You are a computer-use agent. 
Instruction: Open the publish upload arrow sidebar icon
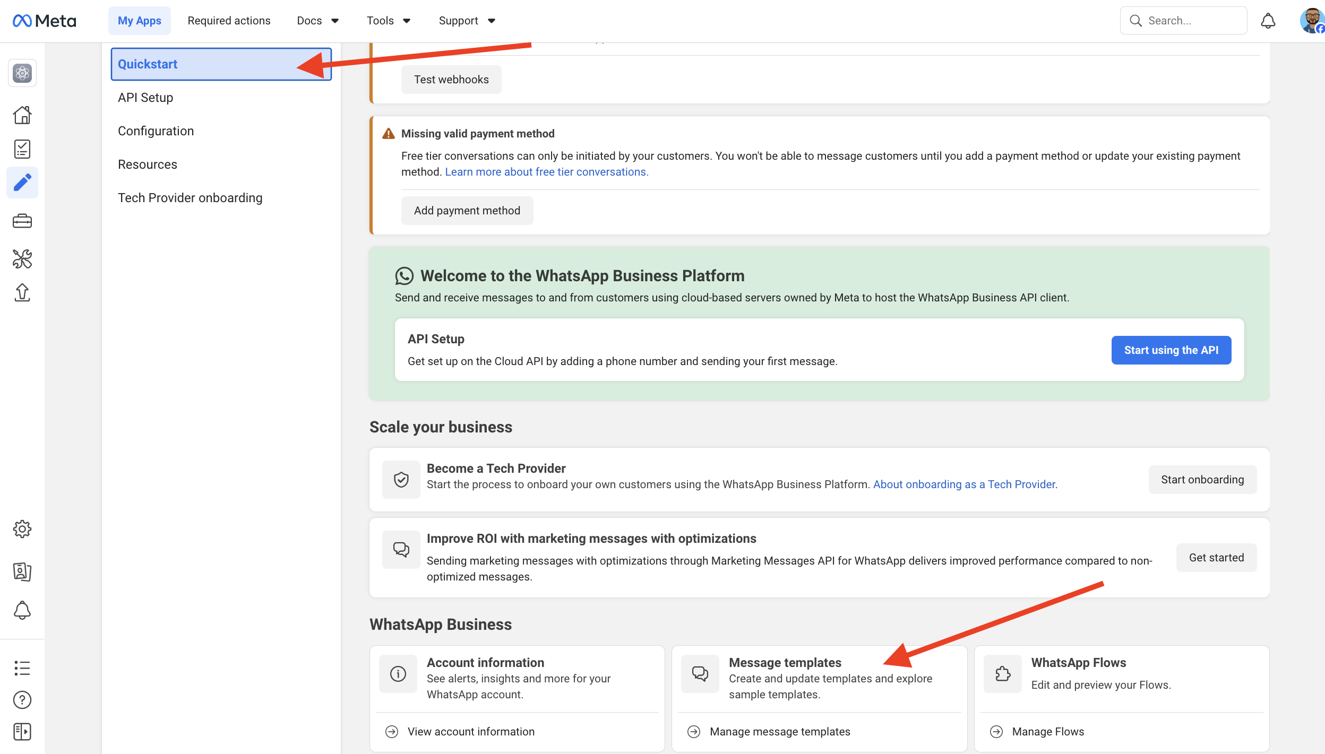click(x=22, y=292)
